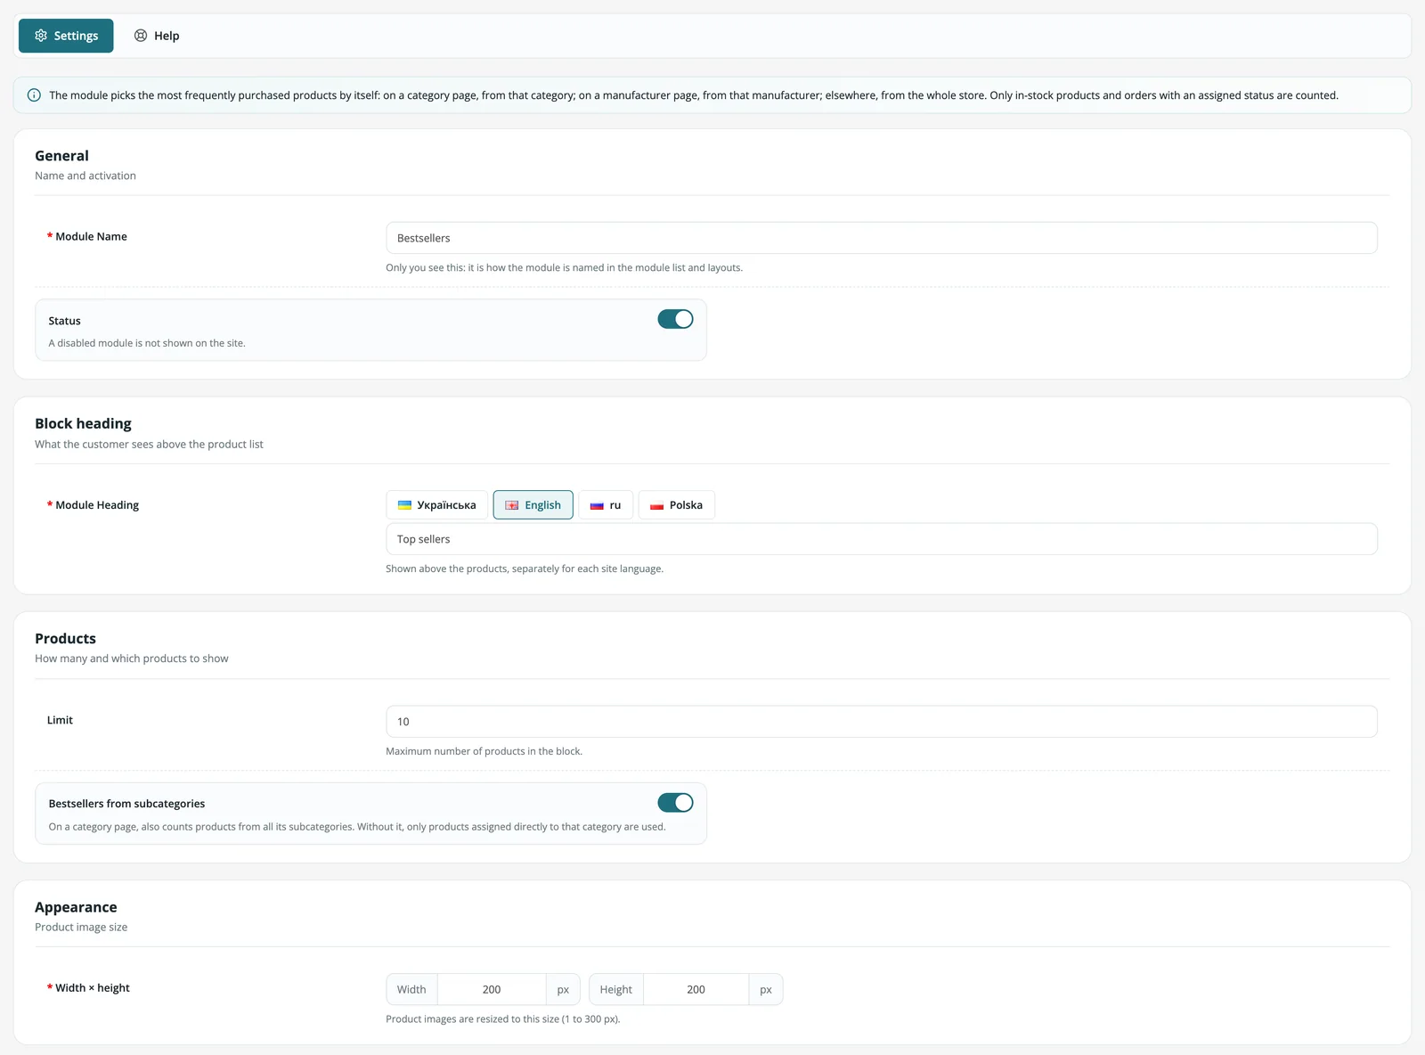Click 'What the customer sees' subtitle
Viewport: 1425px width, 1055px height.
point(149,444)
